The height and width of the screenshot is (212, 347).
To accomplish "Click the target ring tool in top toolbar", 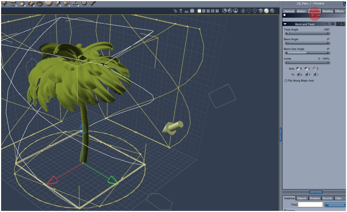I will point(84,3).
